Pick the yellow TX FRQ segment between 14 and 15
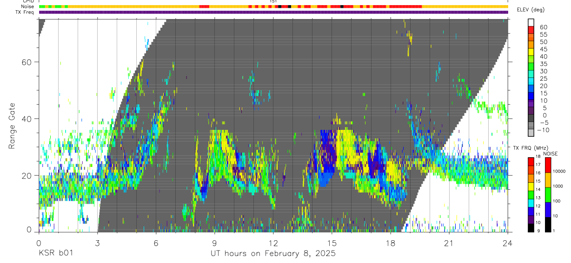The height and width of the screenshot is (263, 571). [x=531, y=186]
